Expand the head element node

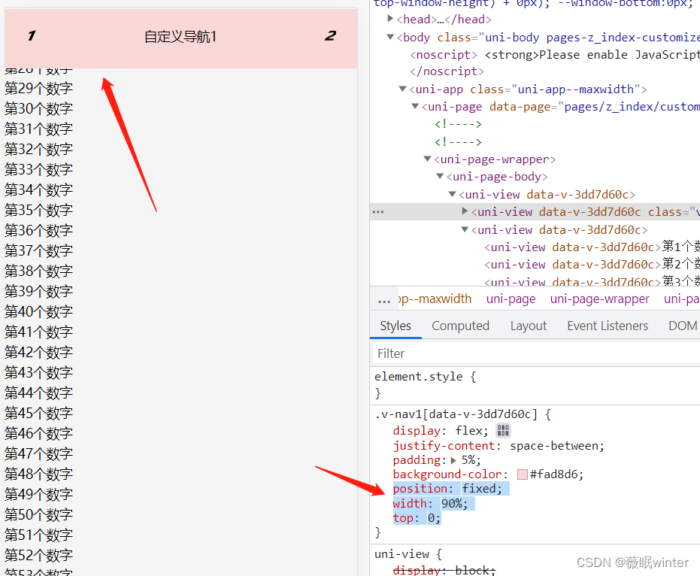point(390,19)
